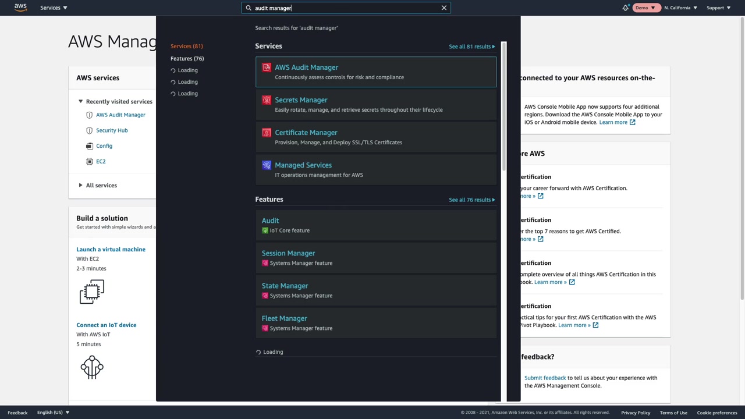The height and width of the screenshot is (419, 745).
Task: Open the Cookie preferences footer link
Action: [x=717, y=413]
